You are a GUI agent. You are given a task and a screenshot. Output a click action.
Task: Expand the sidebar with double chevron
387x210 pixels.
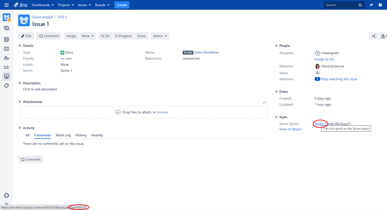click(x=7, y=204)
